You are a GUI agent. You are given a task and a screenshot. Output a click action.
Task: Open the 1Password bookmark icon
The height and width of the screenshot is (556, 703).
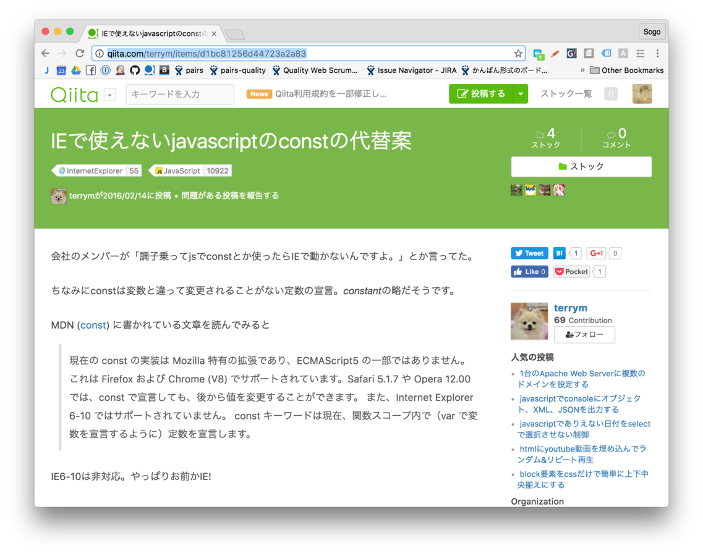pyautogui.click(x=105, y=70)
